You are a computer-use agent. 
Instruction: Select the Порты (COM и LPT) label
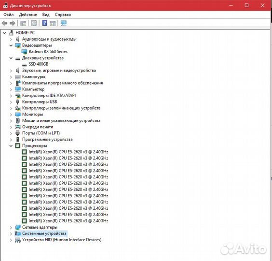pos(41,133)
